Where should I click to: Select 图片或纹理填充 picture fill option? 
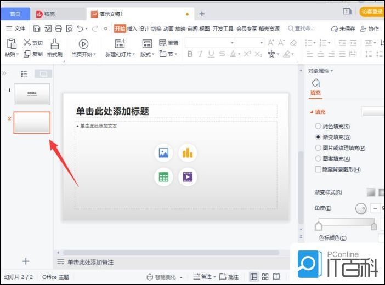[318, 148]
